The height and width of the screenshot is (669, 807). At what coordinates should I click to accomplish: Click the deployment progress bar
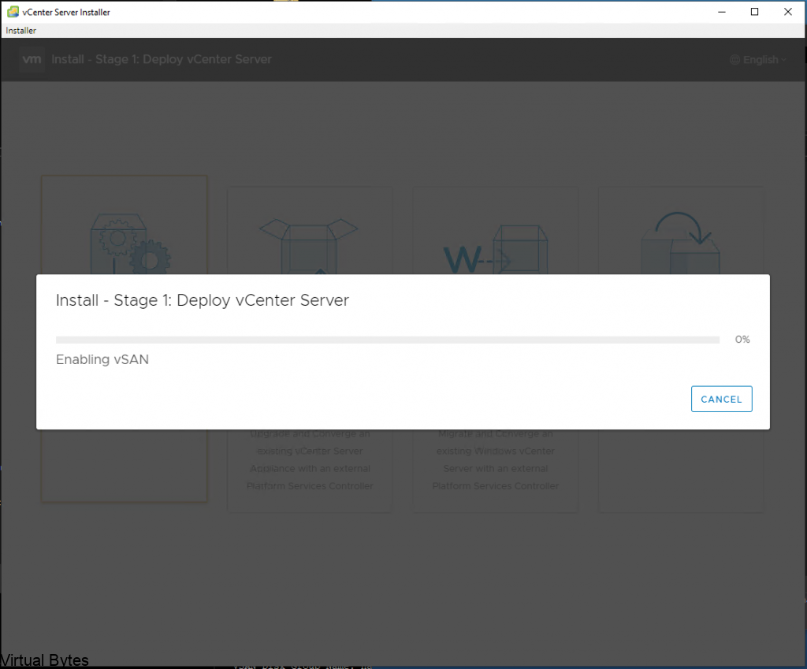click(x=388, y=340)
